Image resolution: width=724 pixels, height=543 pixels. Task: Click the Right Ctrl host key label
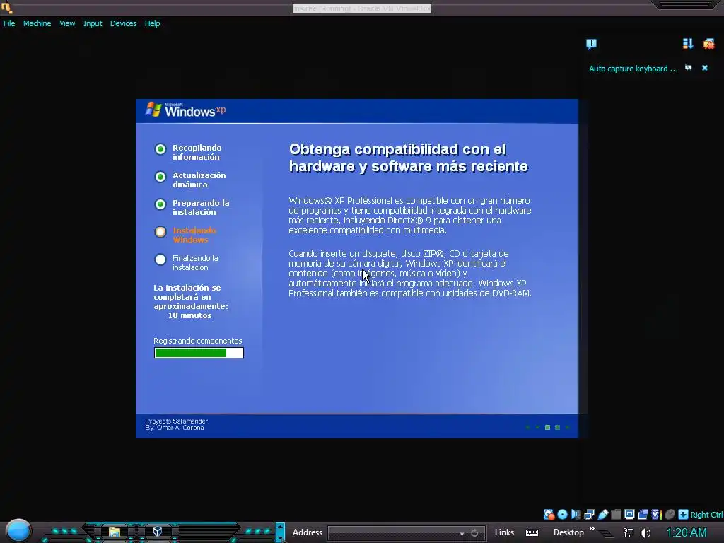pyautogui.click(x=707, y=515)
